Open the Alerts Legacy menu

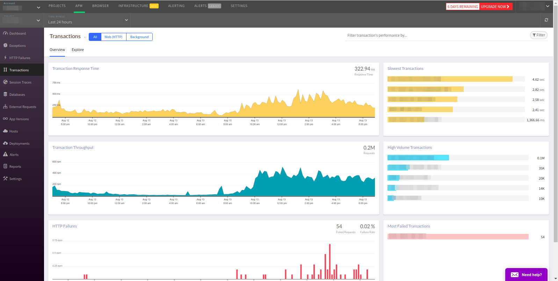click(x=208, y=6)
